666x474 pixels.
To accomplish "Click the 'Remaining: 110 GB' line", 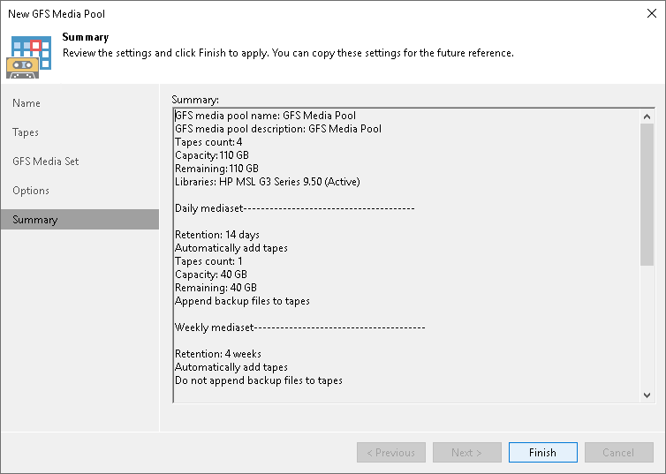I will click(x=216, y=169).
